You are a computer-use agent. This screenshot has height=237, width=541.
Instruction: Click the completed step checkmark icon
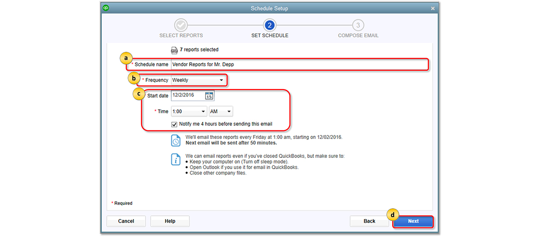pyautogui.click(x=181, y=25)
